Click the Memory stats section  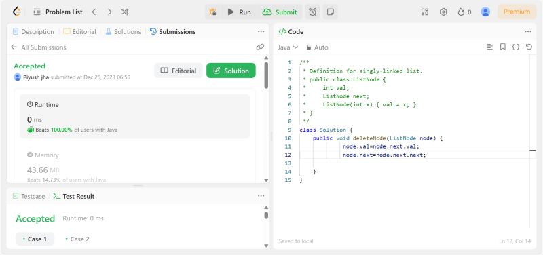(x=134, y=166)
